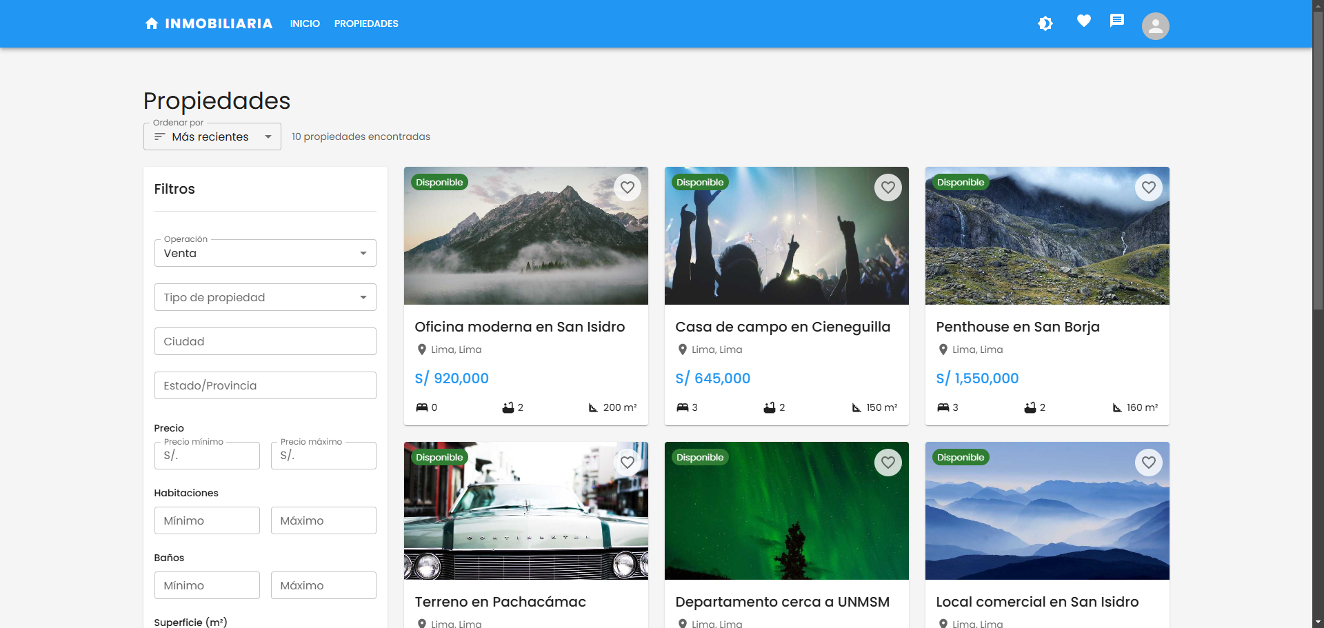Favorite the Departamento cerca a UNMSM card
Viewport: 1324px width, 628px height.
coord(888,463)
